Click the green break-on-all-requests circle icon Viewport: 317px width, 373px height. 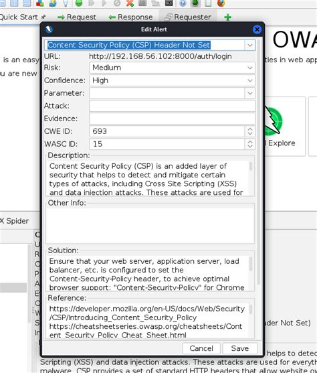point(79,3)
